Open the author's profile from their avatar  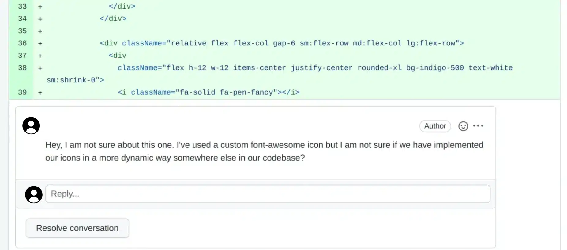point(31,125)
